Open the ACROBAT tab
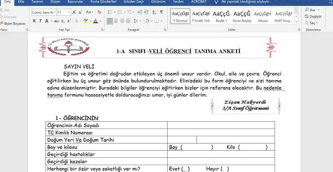The width and height of the screenshot is (333, 172). click(x=199, y=2)
